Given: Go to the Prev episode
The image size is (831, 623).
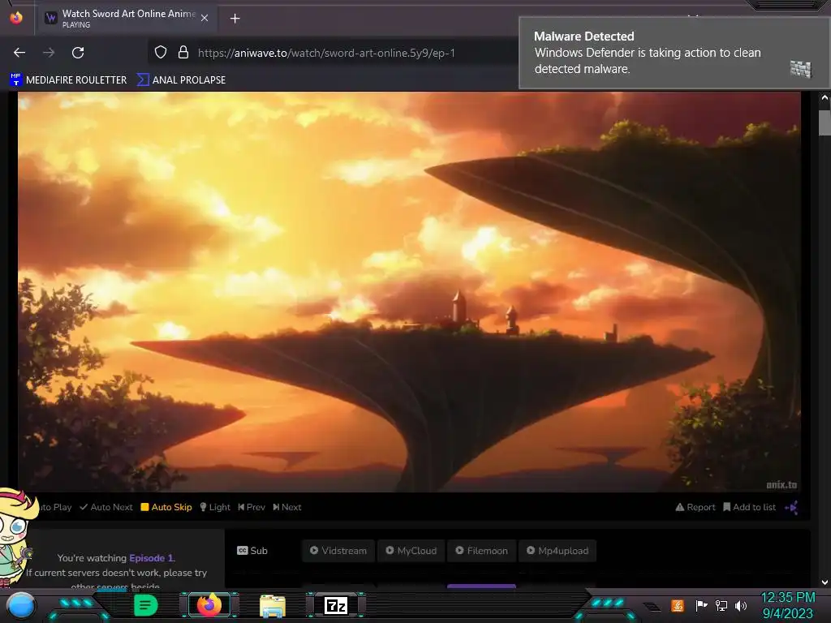Looking at the screenshot, I should click(252, 507).
